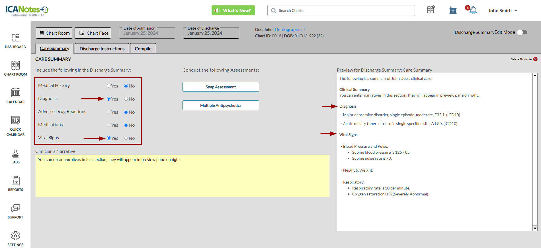Click the notification bell icon

click(473, 11)
